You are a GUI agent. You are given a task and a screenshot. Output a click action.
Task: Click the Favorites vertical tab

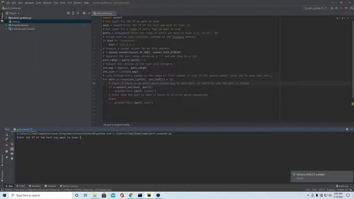pos(2,176)
